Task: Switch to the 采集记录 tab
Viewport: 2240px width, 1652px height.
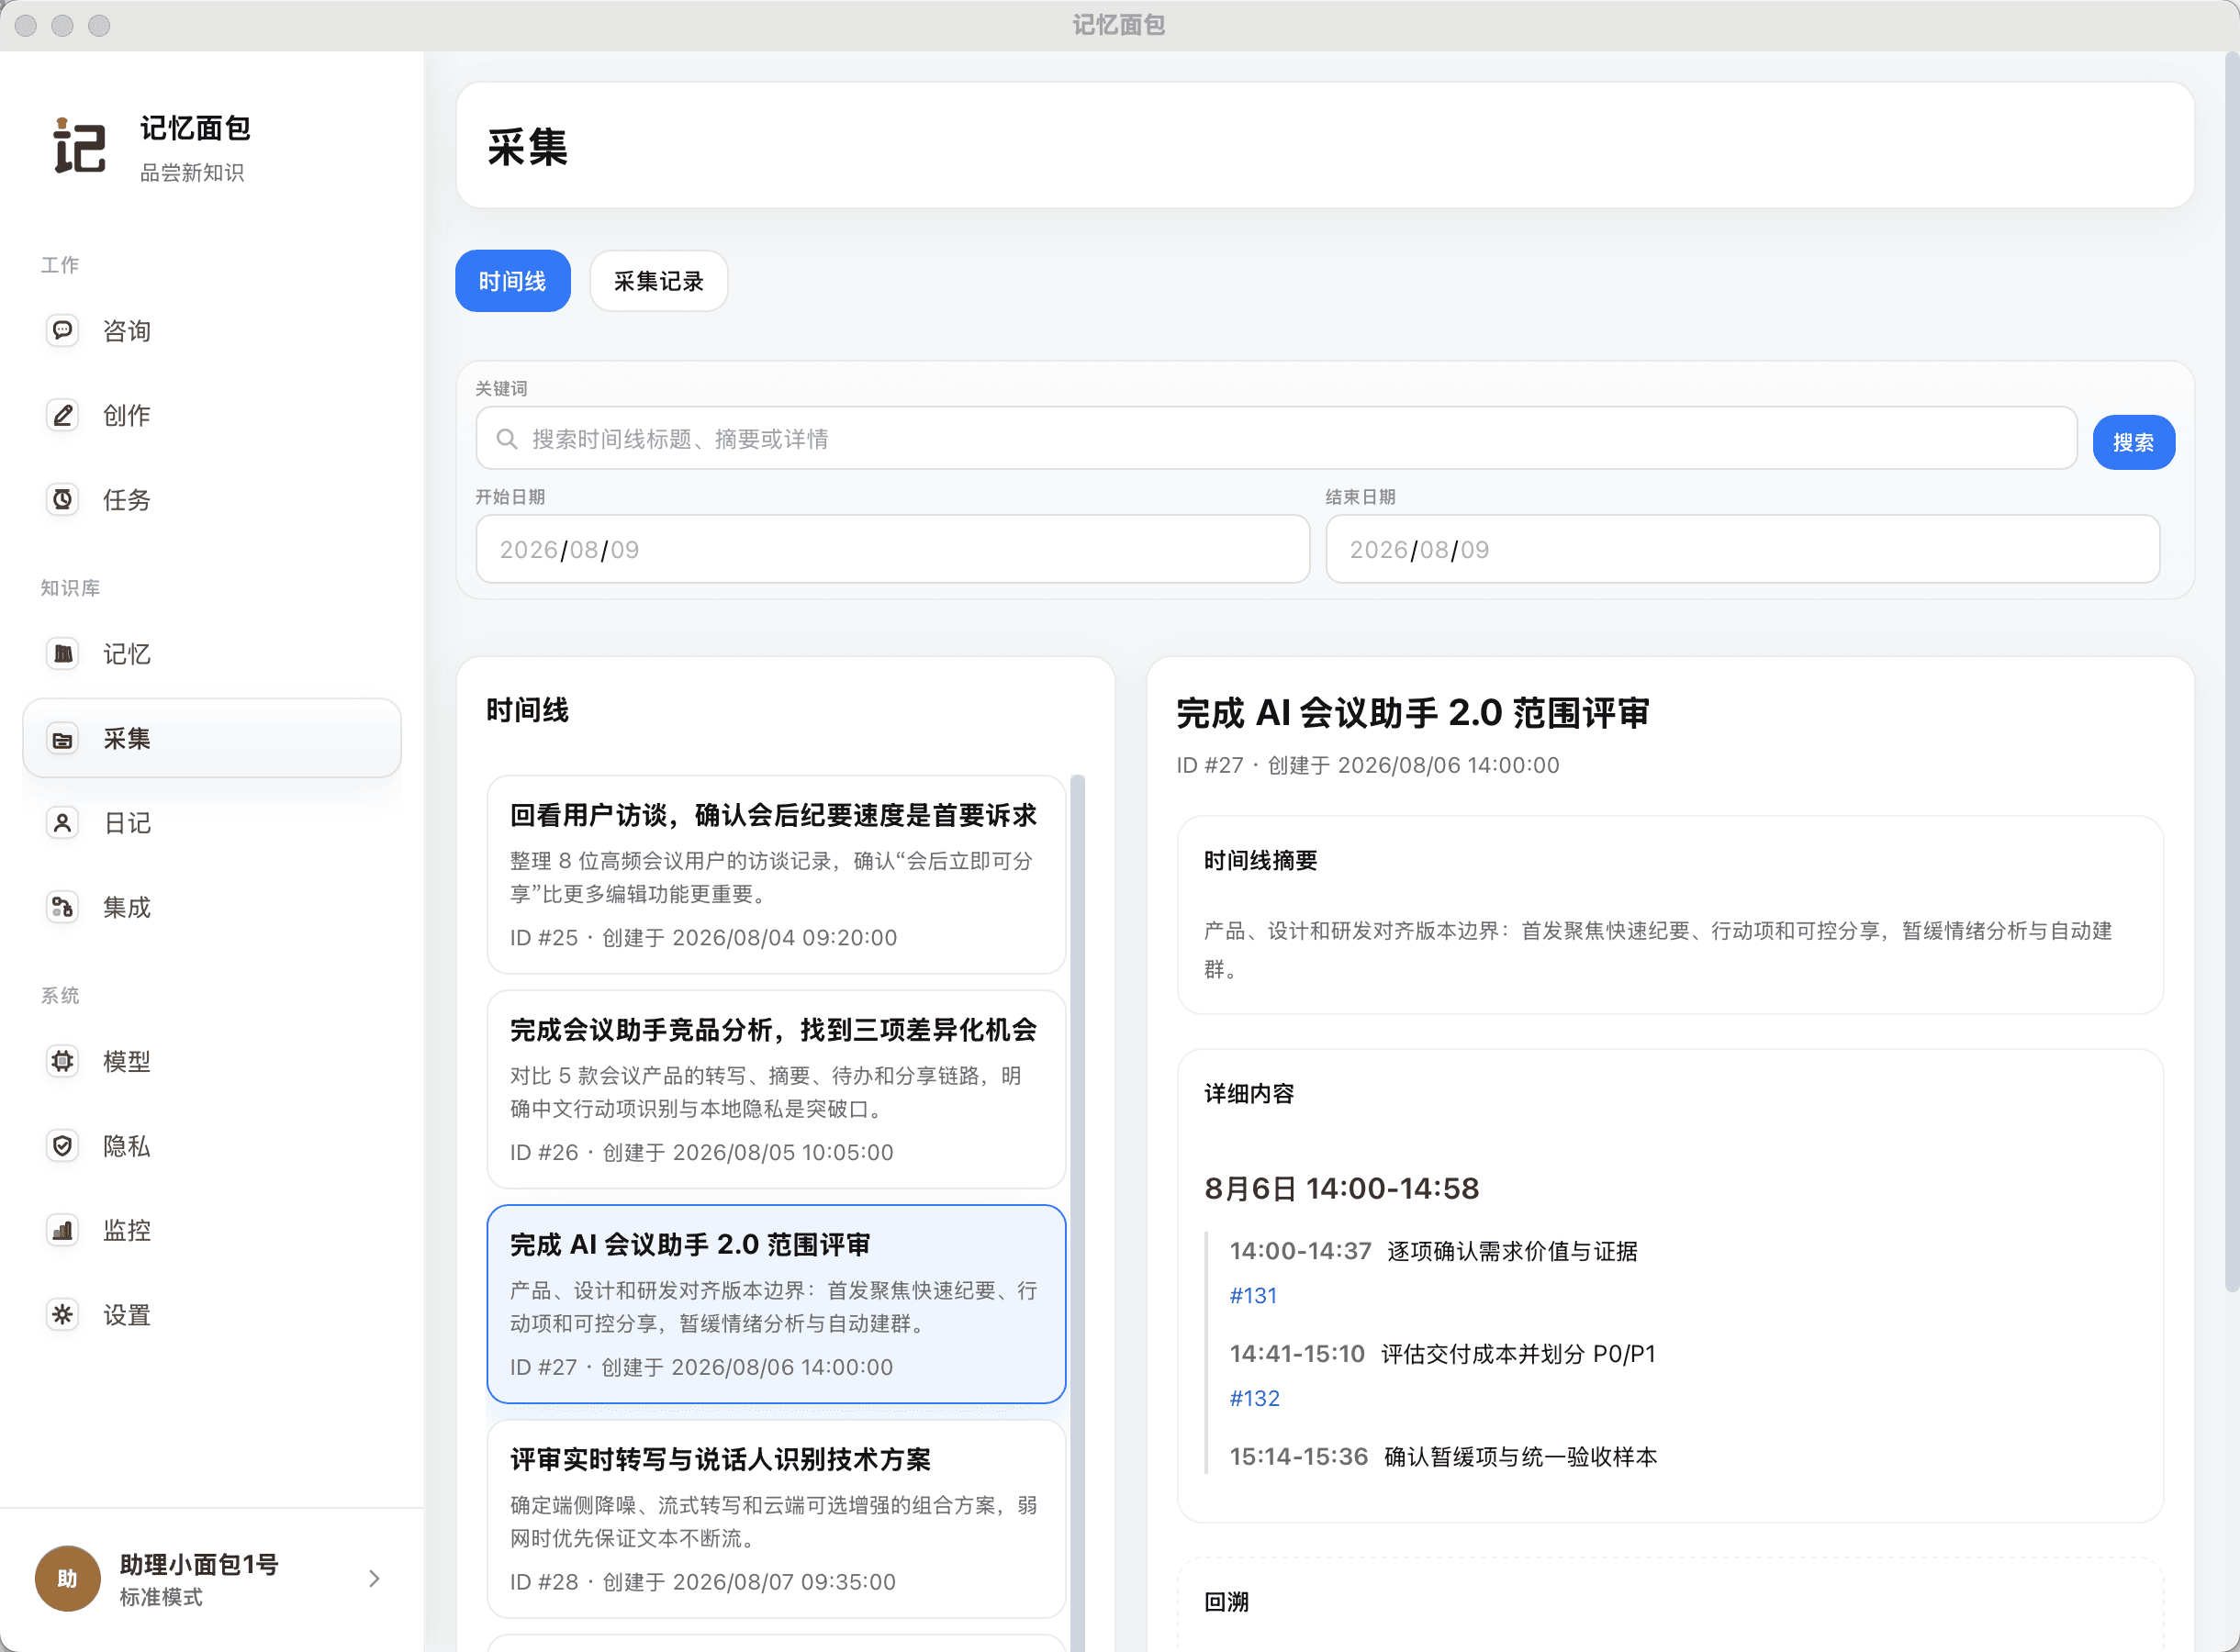Action: [x=658, y=281]
